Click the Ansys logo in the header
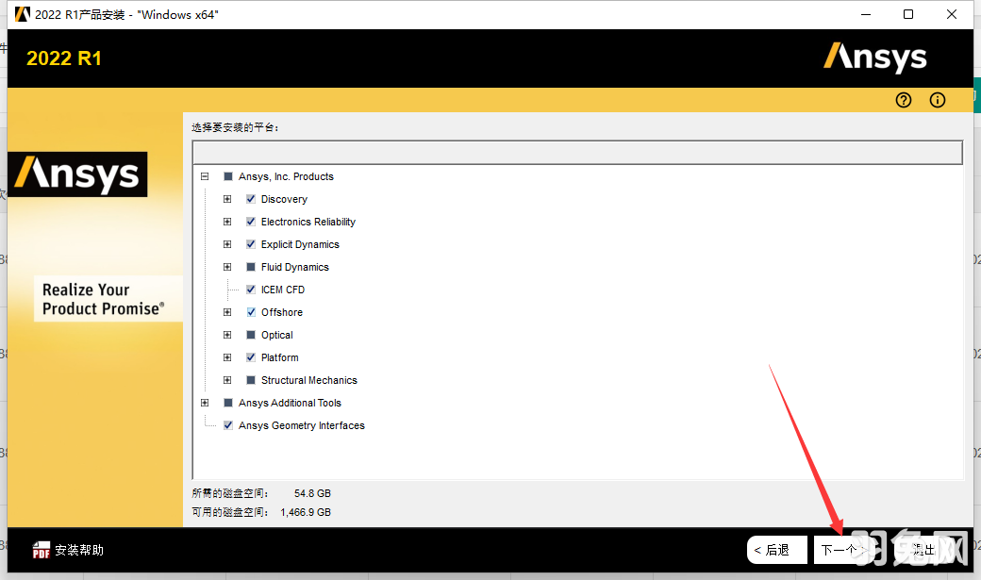 874,58
